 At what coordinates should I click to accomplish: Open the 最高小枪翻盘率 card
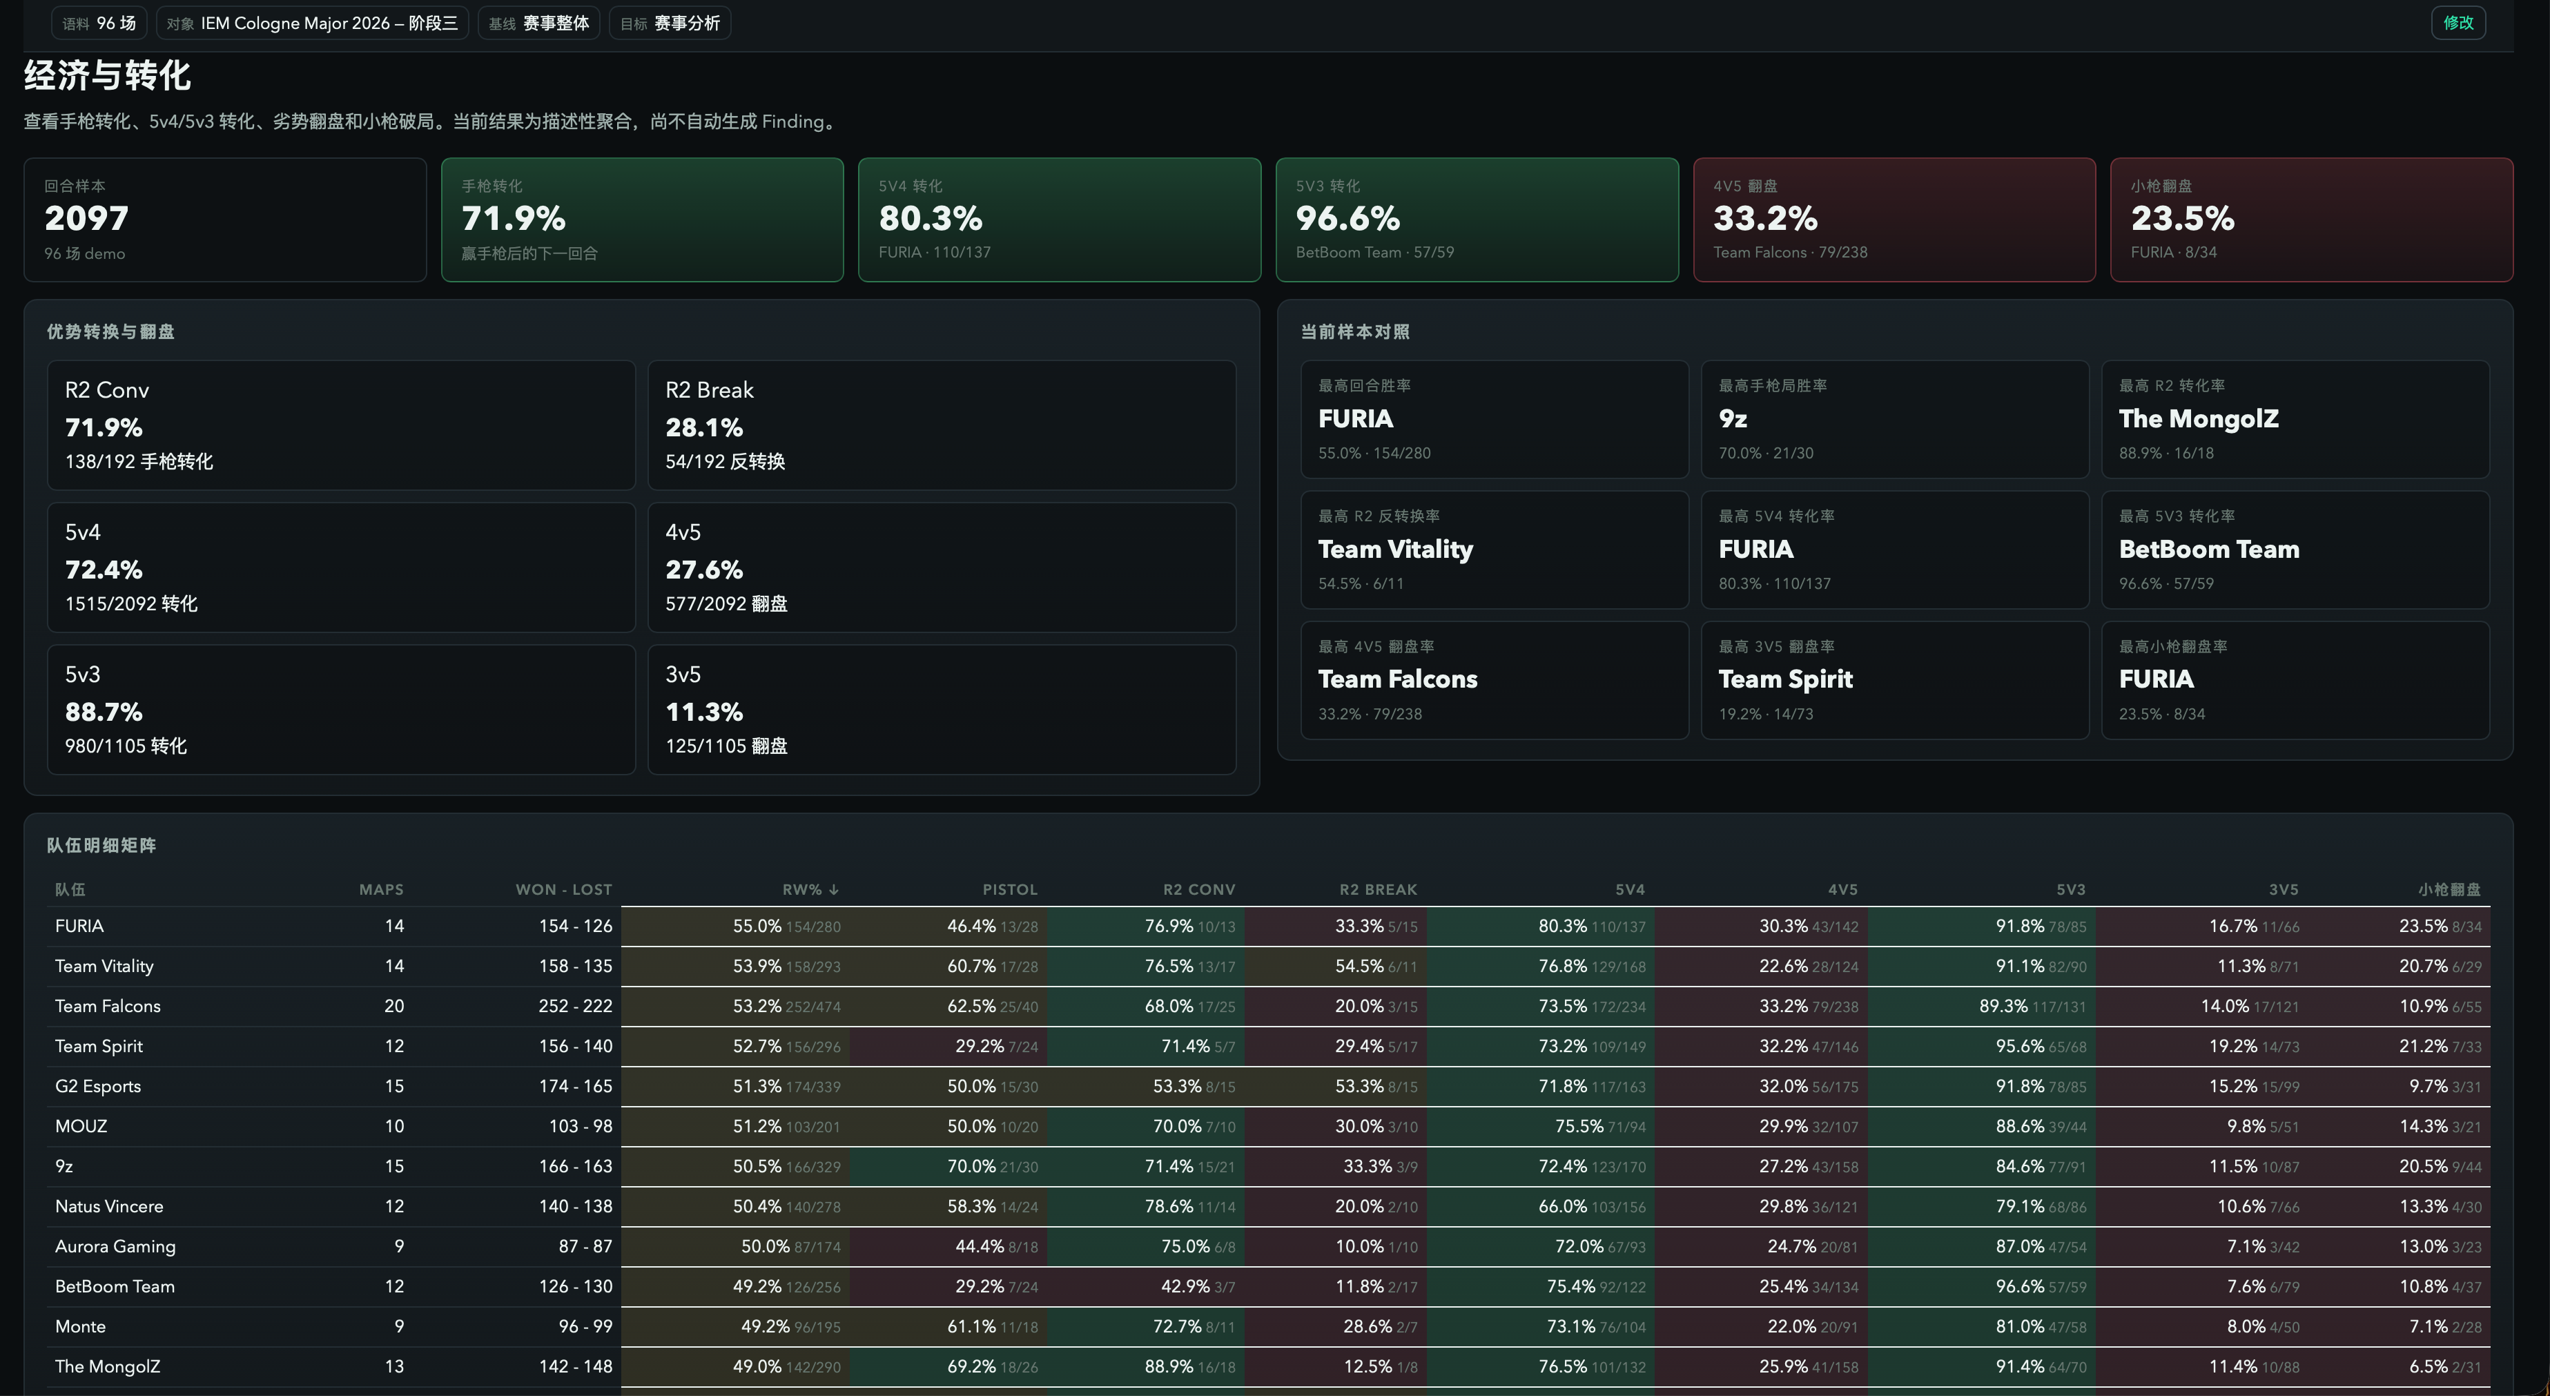point(2295,680)
